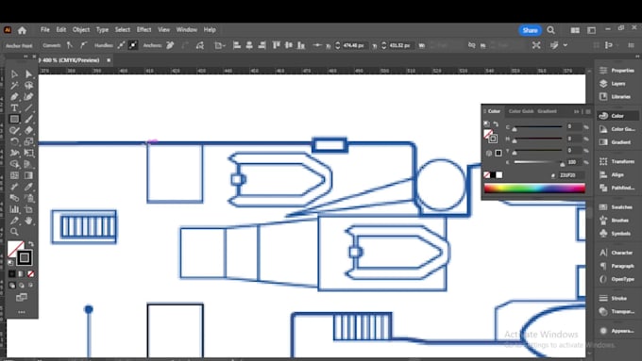Choose the white swatch in Color panel
The height and width of the screenshot is (361, 642).
pos(499,175)
